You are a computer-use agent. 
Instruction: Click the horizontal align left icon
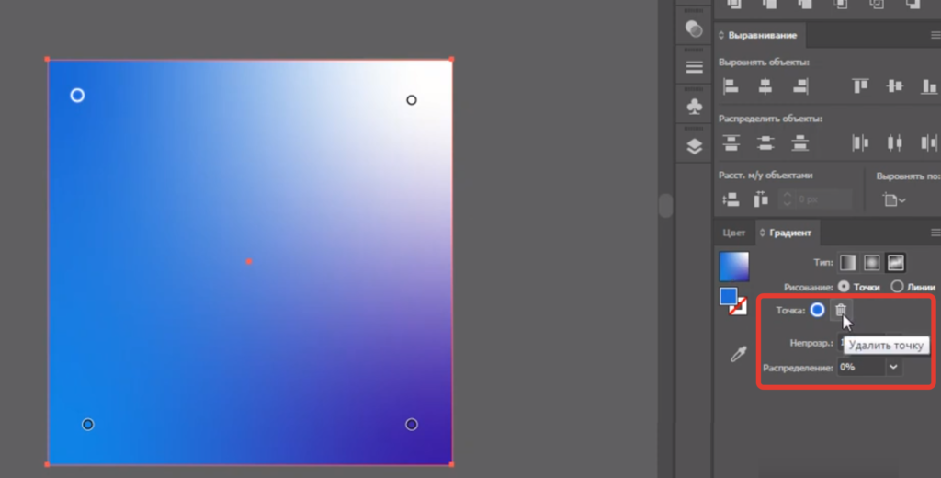pos(731,86)
